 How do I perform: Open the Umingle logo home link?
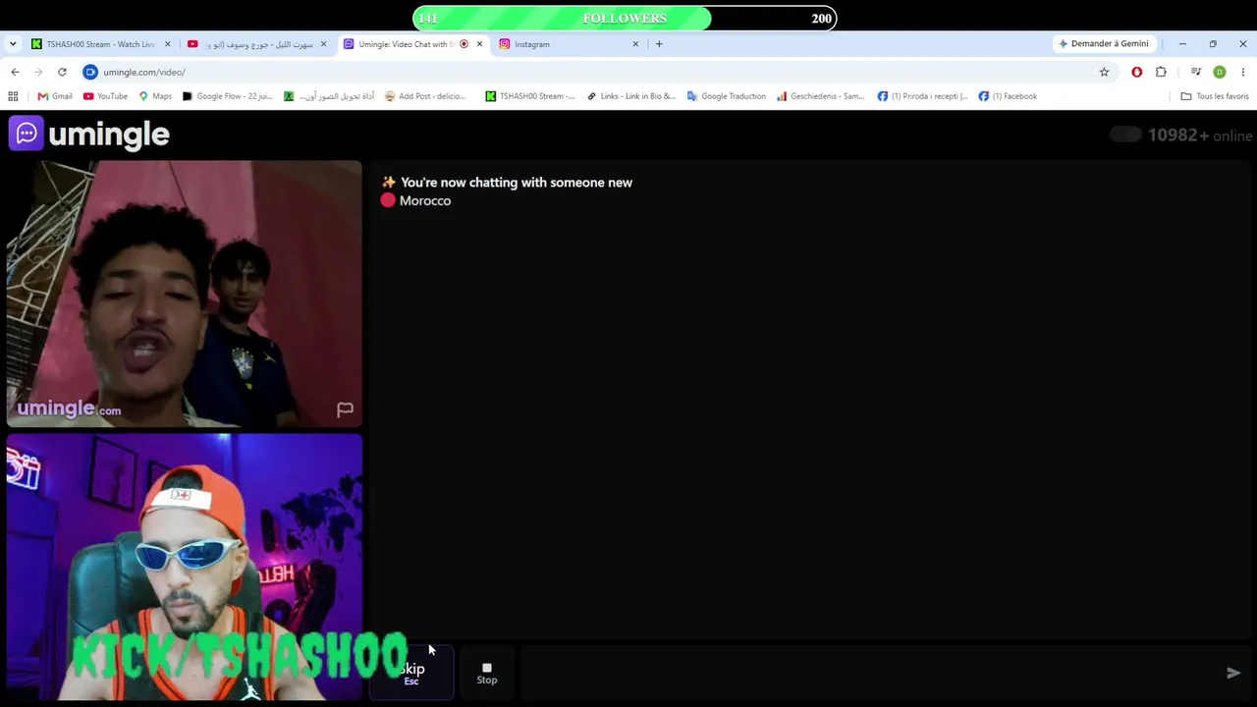tap(89, 135)
